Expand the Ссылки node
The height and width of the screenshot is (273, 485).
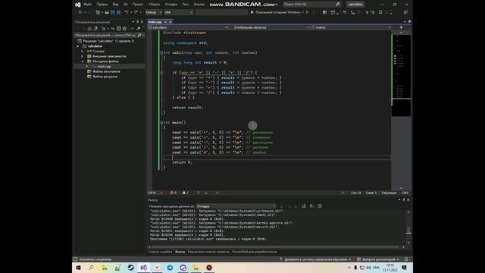(83, 51)
